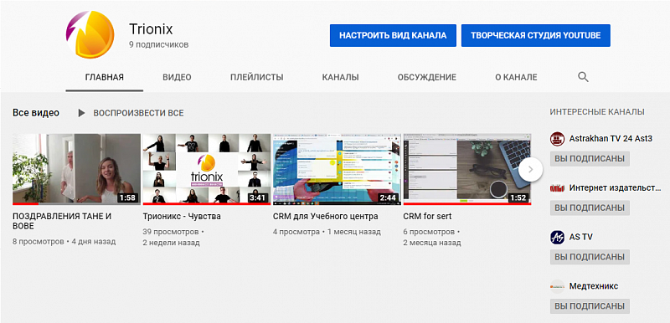Click the Все видео section heading
This screenshot has height=323, width=670.
point(36,113)
